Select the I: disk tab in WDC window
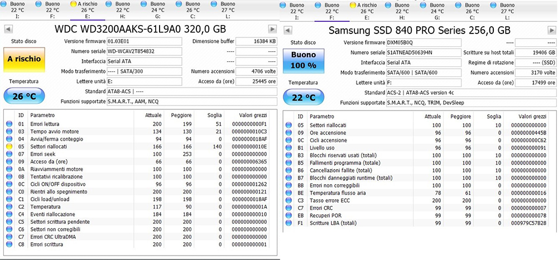This screenshot has height=260, width=558. pos(17,10)
